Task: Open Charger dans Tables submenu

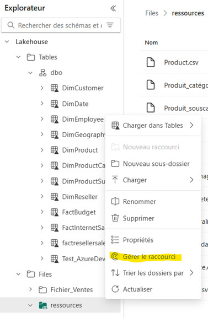Action: (153, 125)
